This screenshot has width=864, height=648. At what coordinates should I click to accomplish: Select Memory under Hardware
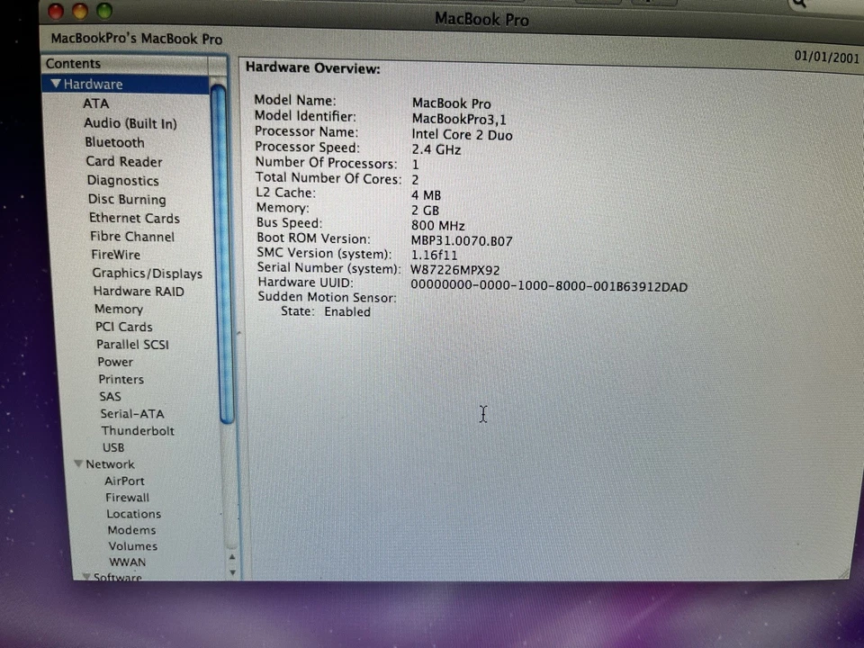click(118, 309)
